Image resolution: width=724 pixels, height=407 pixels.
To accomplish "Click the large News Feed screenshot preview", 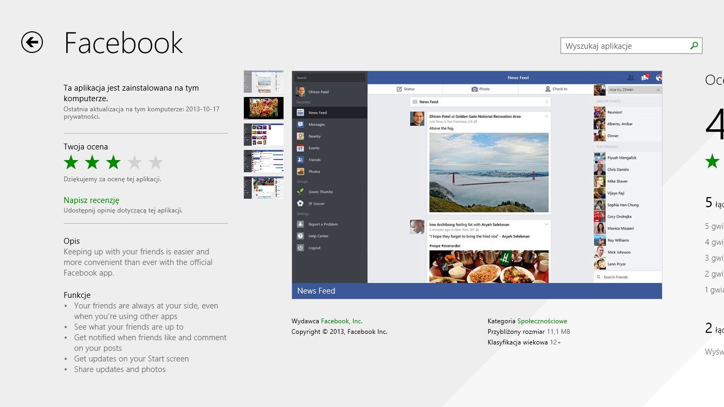I will (477, 177).
